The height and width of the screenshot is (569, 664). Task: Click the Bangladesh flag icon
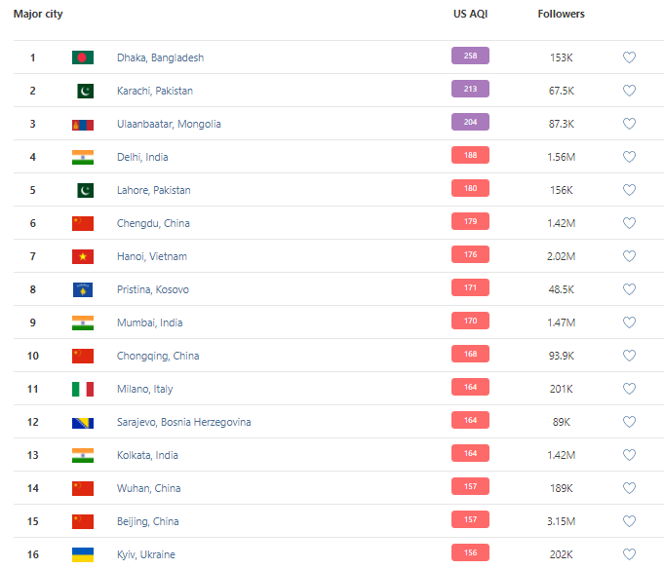pos(83,57)
